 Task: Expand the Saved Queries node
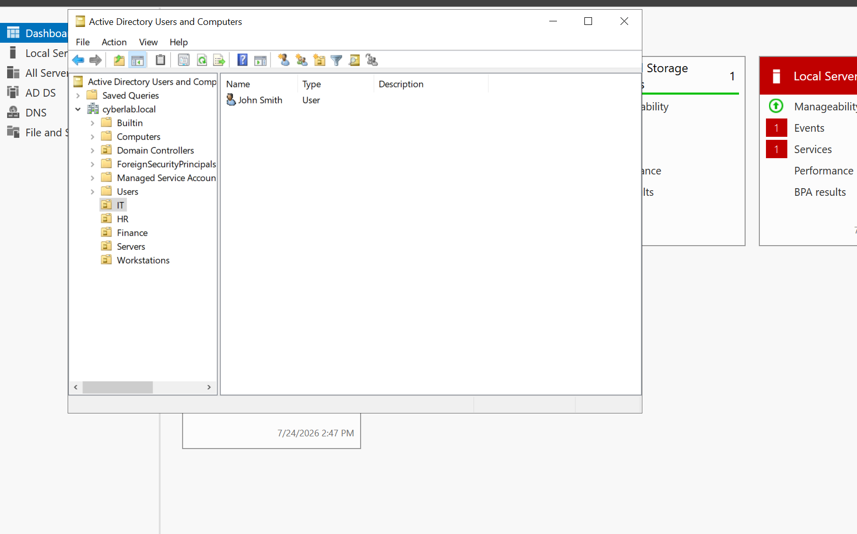[x=78, y=96]
